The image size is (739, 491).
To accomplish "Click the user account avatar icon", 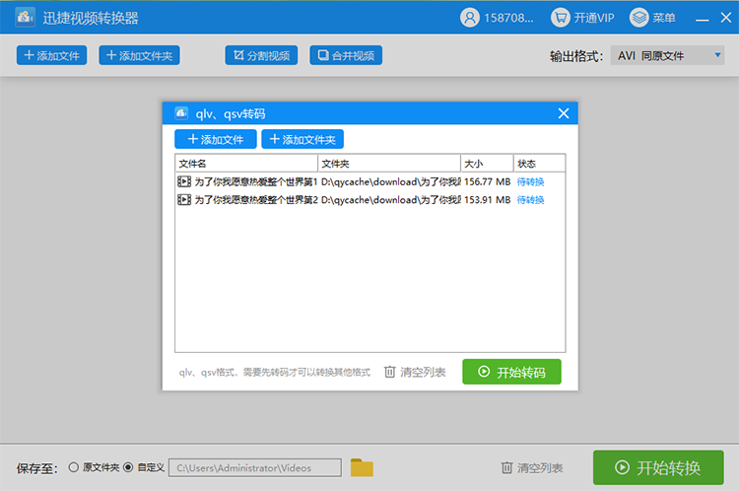I will (x=469, y=18).
